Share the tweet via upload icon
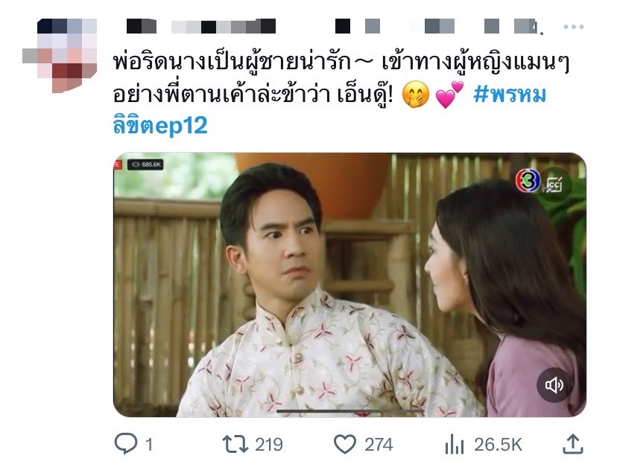Image resolution: width=617 pixels, height=473 pixels. (x=572, y=443)
